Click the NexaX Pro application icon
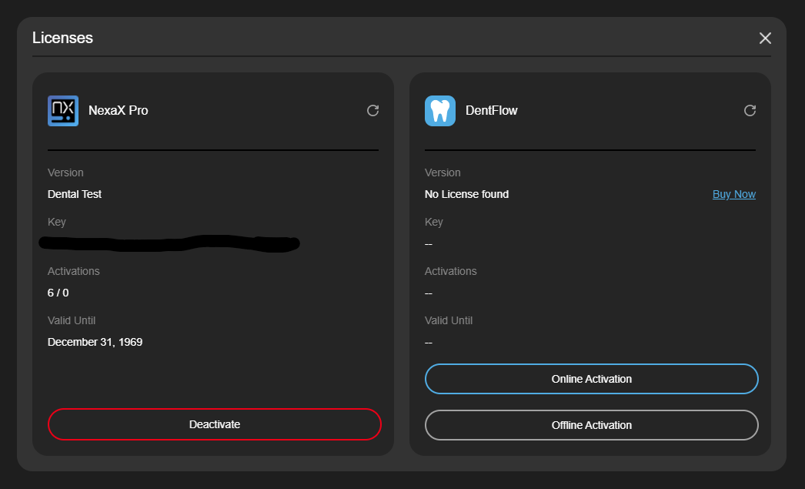 coord(62,110)
